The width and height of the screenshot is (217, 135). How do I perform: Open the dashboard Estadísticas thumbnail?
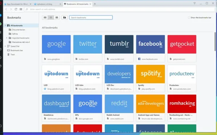pyautogui.click(x=56, y=104)
